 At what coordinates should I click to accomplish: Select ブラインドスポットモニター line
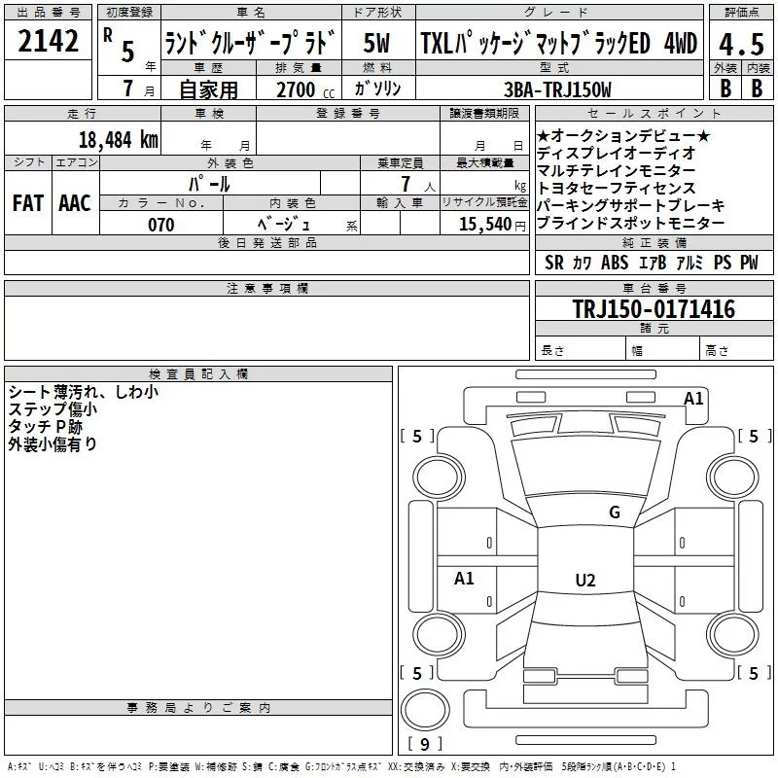tap(630, 223)
